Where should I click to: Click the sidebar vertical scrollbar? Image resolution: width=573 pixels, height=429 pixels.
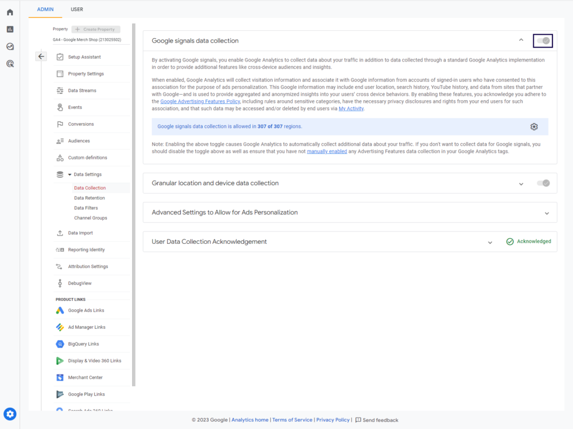pos(134,205)
